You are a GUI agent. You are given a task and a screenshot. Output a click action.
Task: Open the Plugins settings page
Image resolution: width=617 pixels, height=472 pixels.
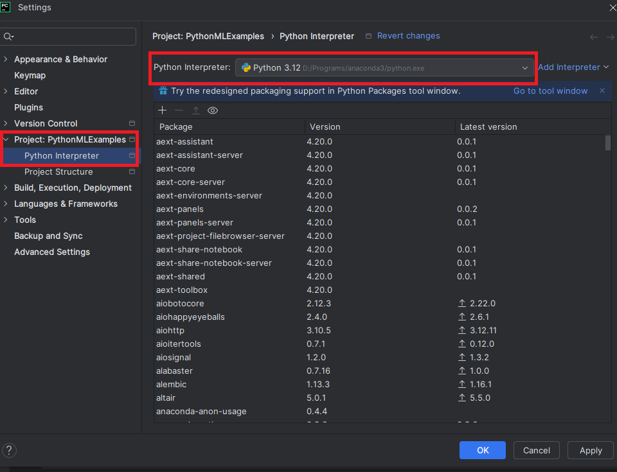pyautogui.click(x=29, y=108)
